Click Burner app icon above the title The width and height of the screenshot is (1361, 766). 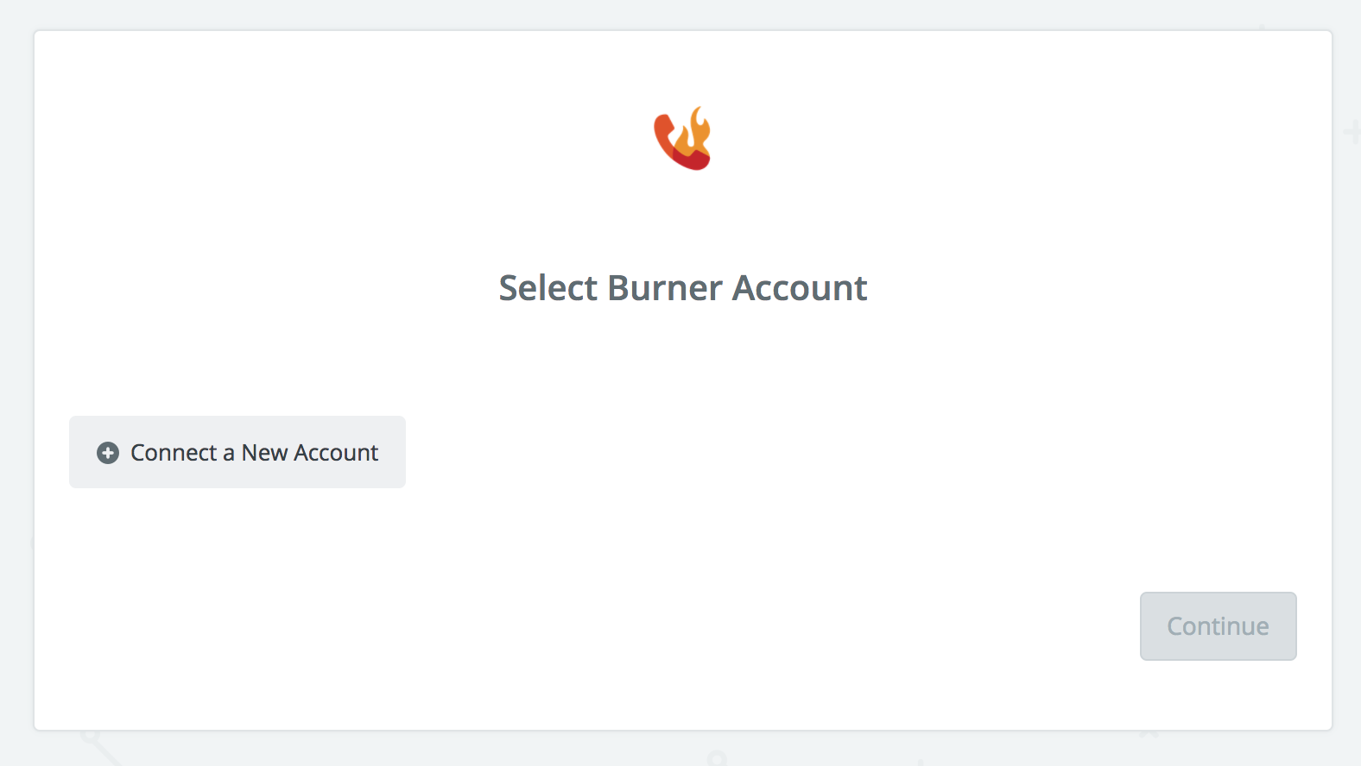pyautogui.click(x=682, y=138)
